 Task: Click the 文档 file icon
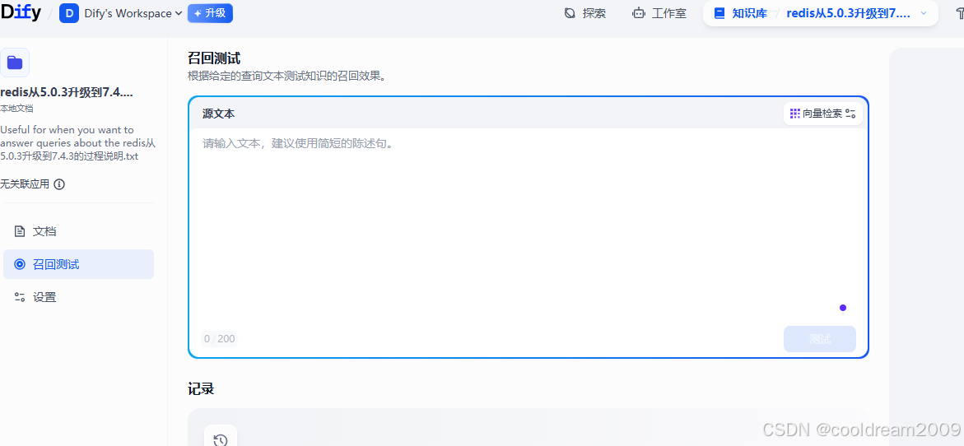(x=20, y=231)
